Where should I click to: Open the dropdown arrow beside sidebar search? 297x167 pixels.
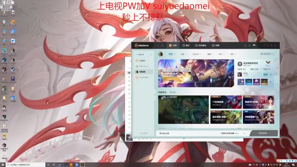tap(151, 55)
